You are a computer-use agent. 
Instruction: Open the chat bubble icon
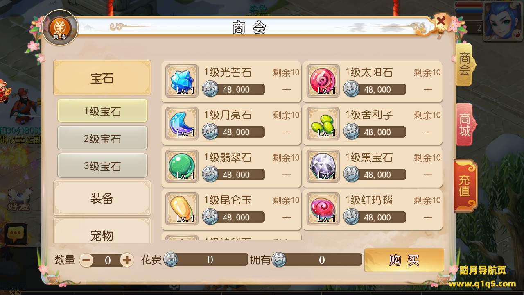pos(16,234)
